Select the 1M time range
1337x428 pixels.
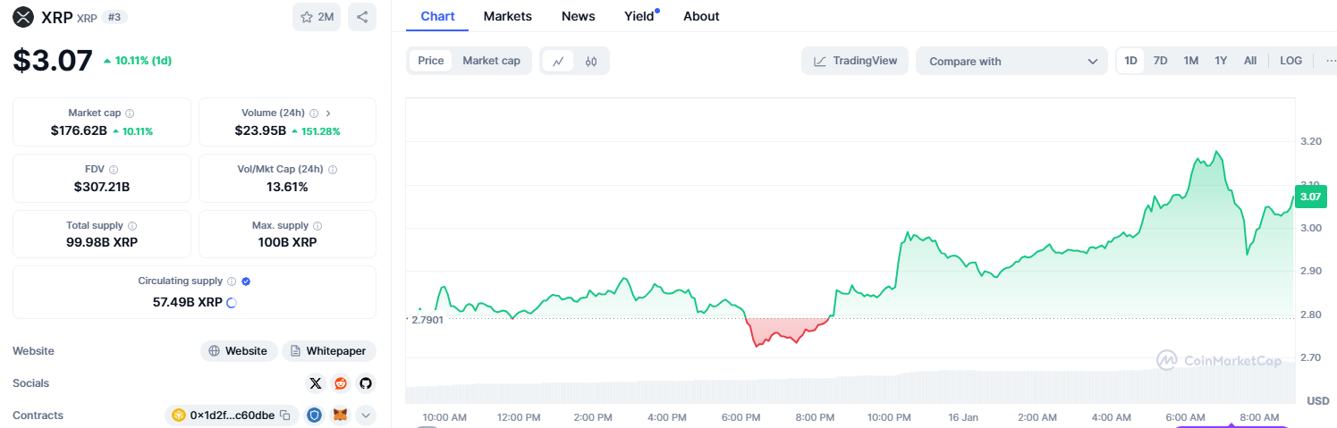pos(1190,61)
